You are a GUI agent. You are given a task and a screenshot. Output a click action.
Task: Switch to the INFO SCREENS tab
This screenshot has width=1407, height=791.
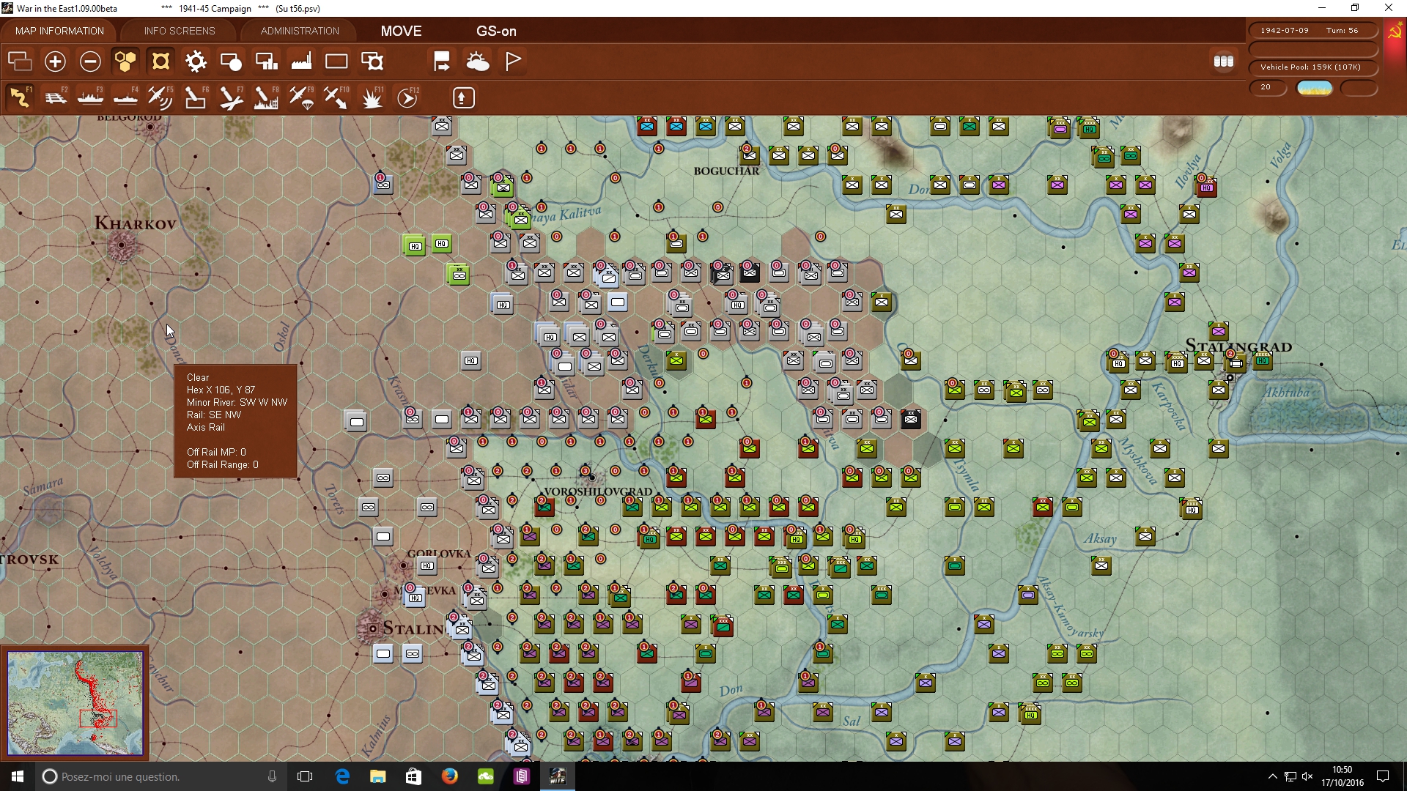pos(180,31)
